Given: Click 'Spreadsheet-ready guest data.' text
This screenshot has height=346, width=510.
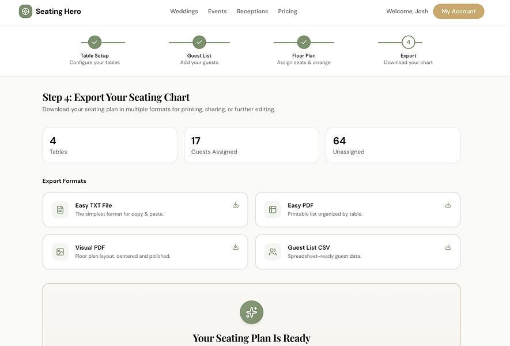Looking at the screenshot, I should click(324, 256).
